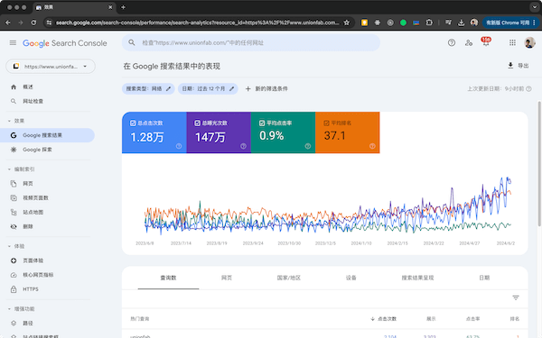Open Chrome downloads icon
Image resolution: width=542 pixels, height=338 pixels.
point(461,23)
